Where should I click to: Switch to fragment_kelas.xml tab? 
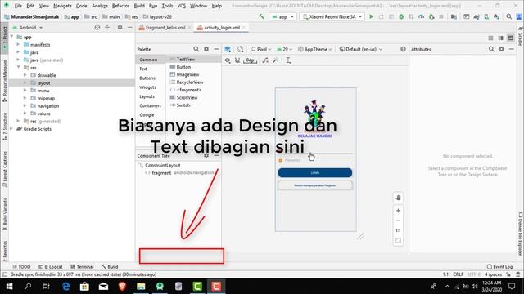(165, 27)
